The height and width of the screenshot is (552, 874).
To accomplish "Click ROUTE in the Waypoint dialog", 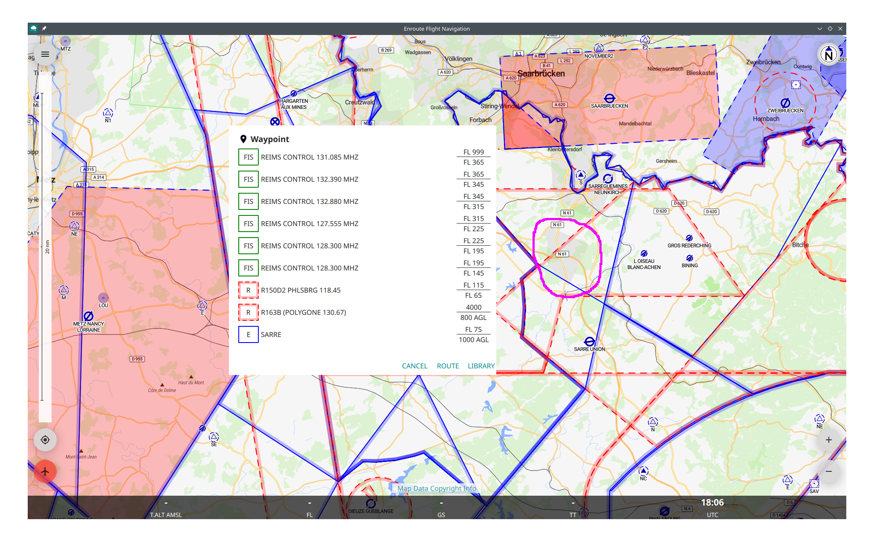I will (x=448, y=366).
